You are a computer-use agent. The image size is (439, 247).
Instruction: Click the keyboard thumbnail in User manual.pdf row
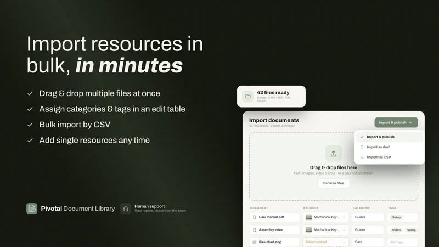point(308,217)
